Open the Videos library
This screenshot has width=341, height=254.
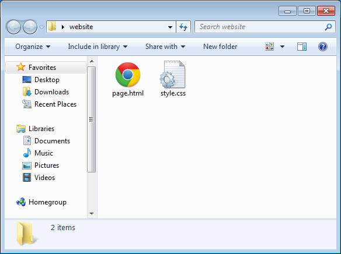[44, 178]
